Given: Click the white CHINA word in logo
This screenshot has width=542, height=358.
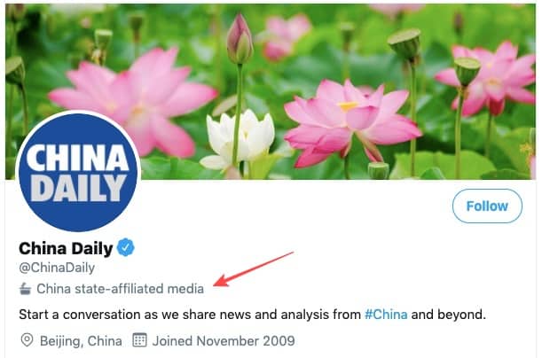Looking at the screenshot, I should [x=78, y=158].
